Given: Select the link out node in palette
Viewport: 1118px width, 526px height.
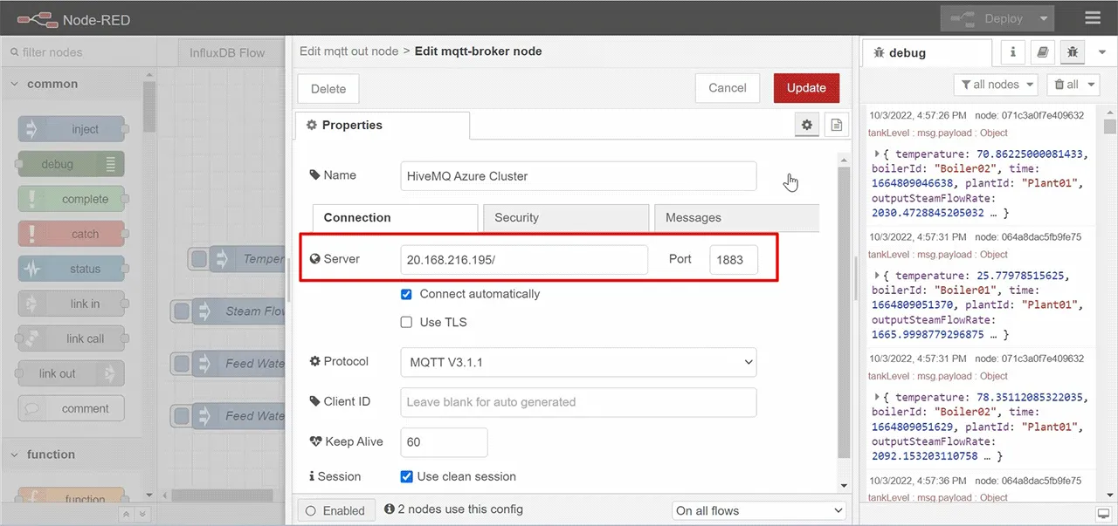Looking at the screenshot, I should pos(72,373).
